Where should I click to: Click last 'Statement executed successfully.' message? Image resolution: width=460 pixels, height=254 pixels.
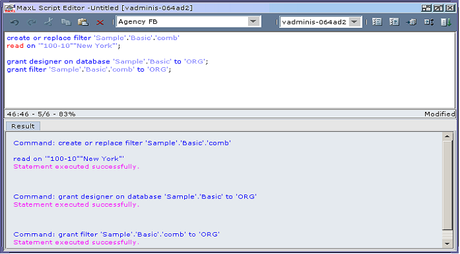[76, 242]
